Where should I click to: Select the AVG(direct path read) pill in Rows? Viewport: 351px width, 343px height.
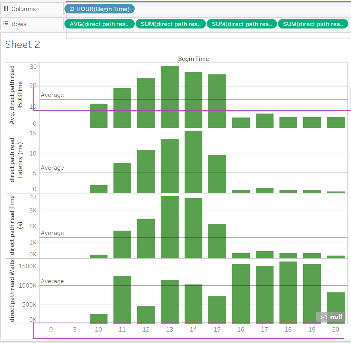pos(99,24)
